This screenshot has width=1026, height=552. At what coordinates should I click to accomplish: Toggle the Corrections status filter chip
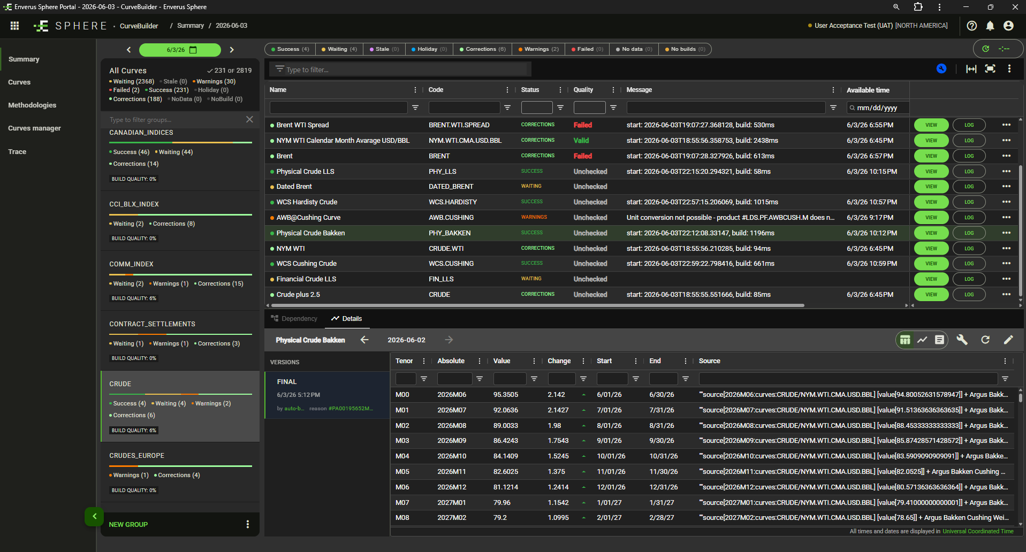coord(482,49)
